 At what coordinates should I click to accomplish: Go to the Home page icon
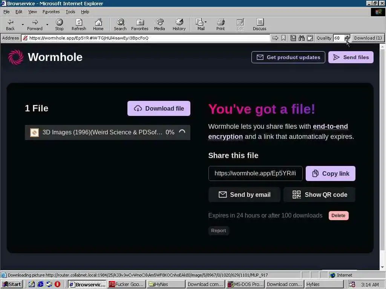tap(98, 24)
